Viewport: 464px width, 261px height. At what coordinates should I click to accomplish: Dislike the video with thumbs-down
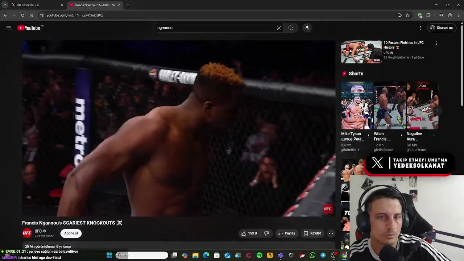click(x=266, y=233)
